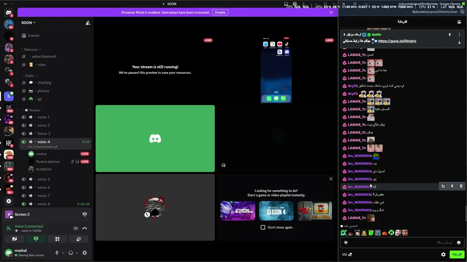The image size is (467, 262).
Task: Open pinned message three-dot options
Action: pos(459,35)
